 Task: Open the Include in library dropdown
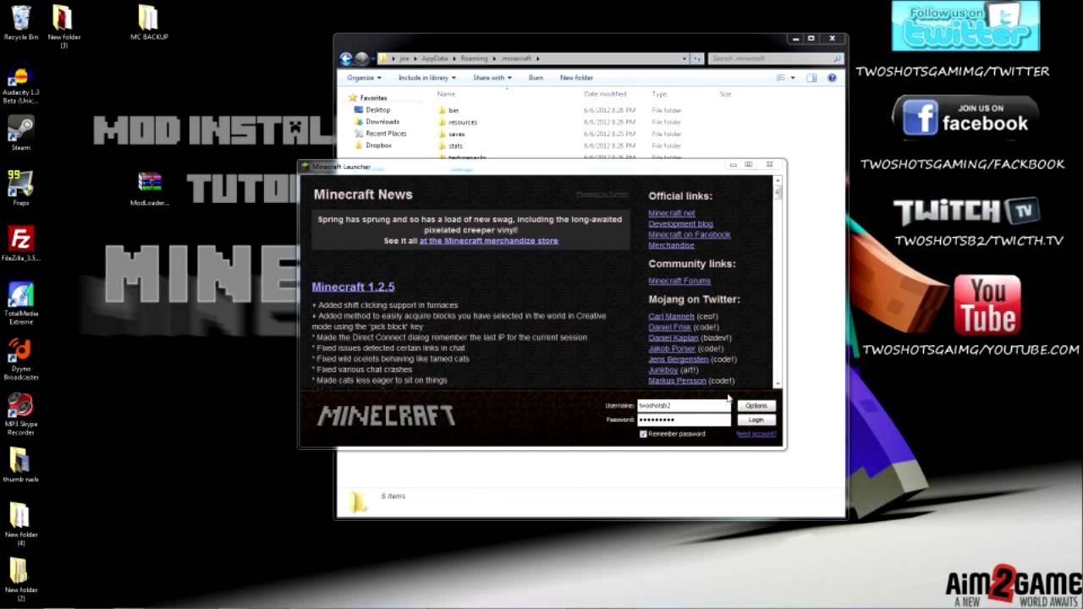427,78
